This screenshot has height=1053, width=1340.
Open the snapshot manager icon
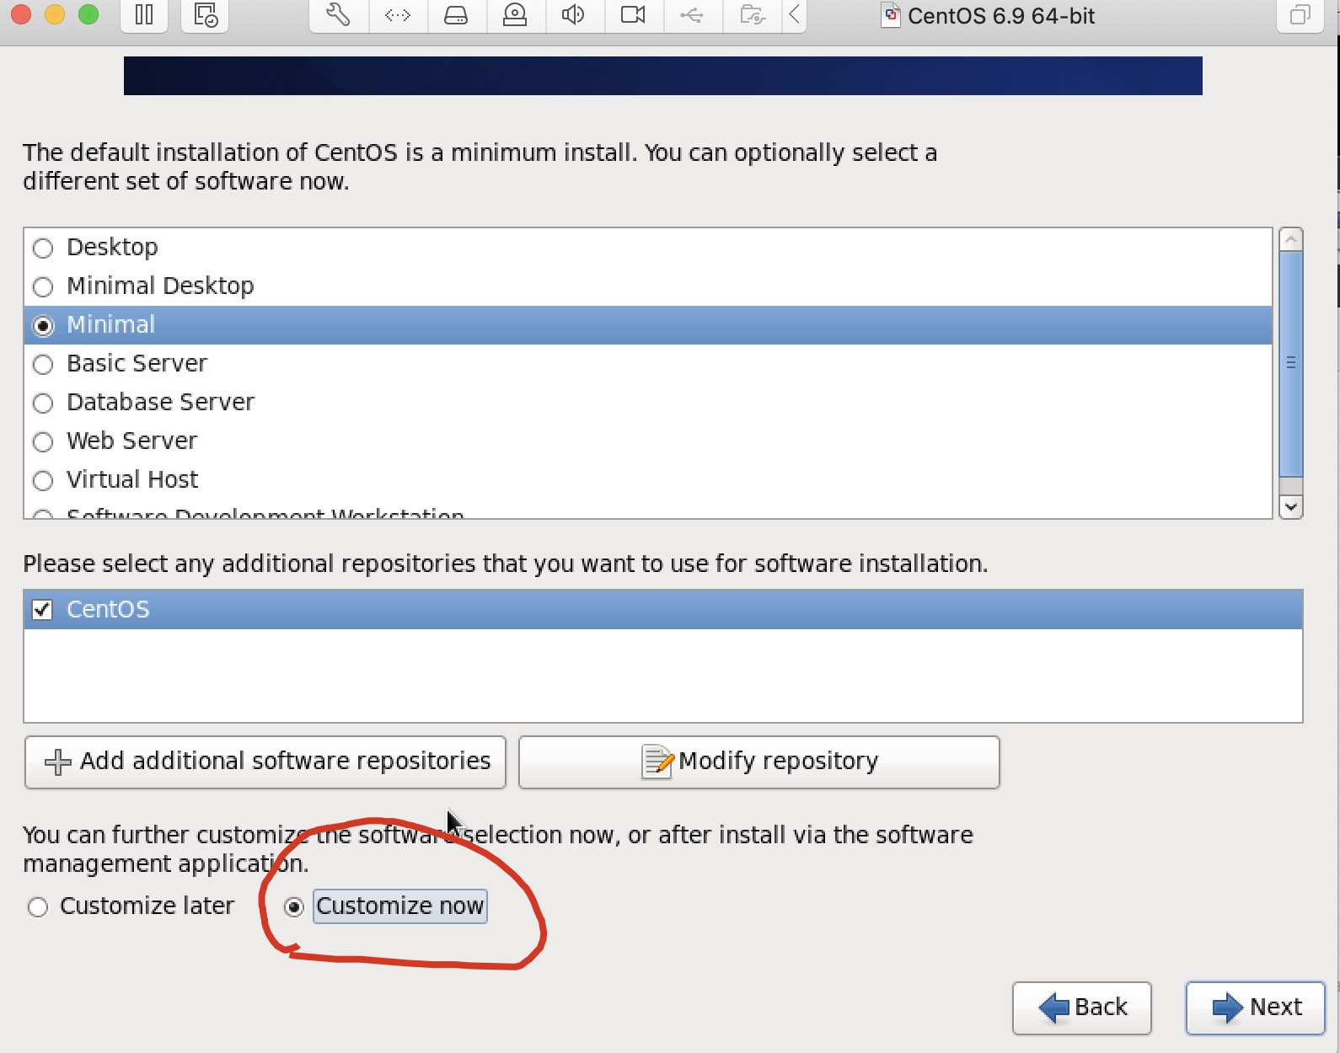tap(206, 15)
